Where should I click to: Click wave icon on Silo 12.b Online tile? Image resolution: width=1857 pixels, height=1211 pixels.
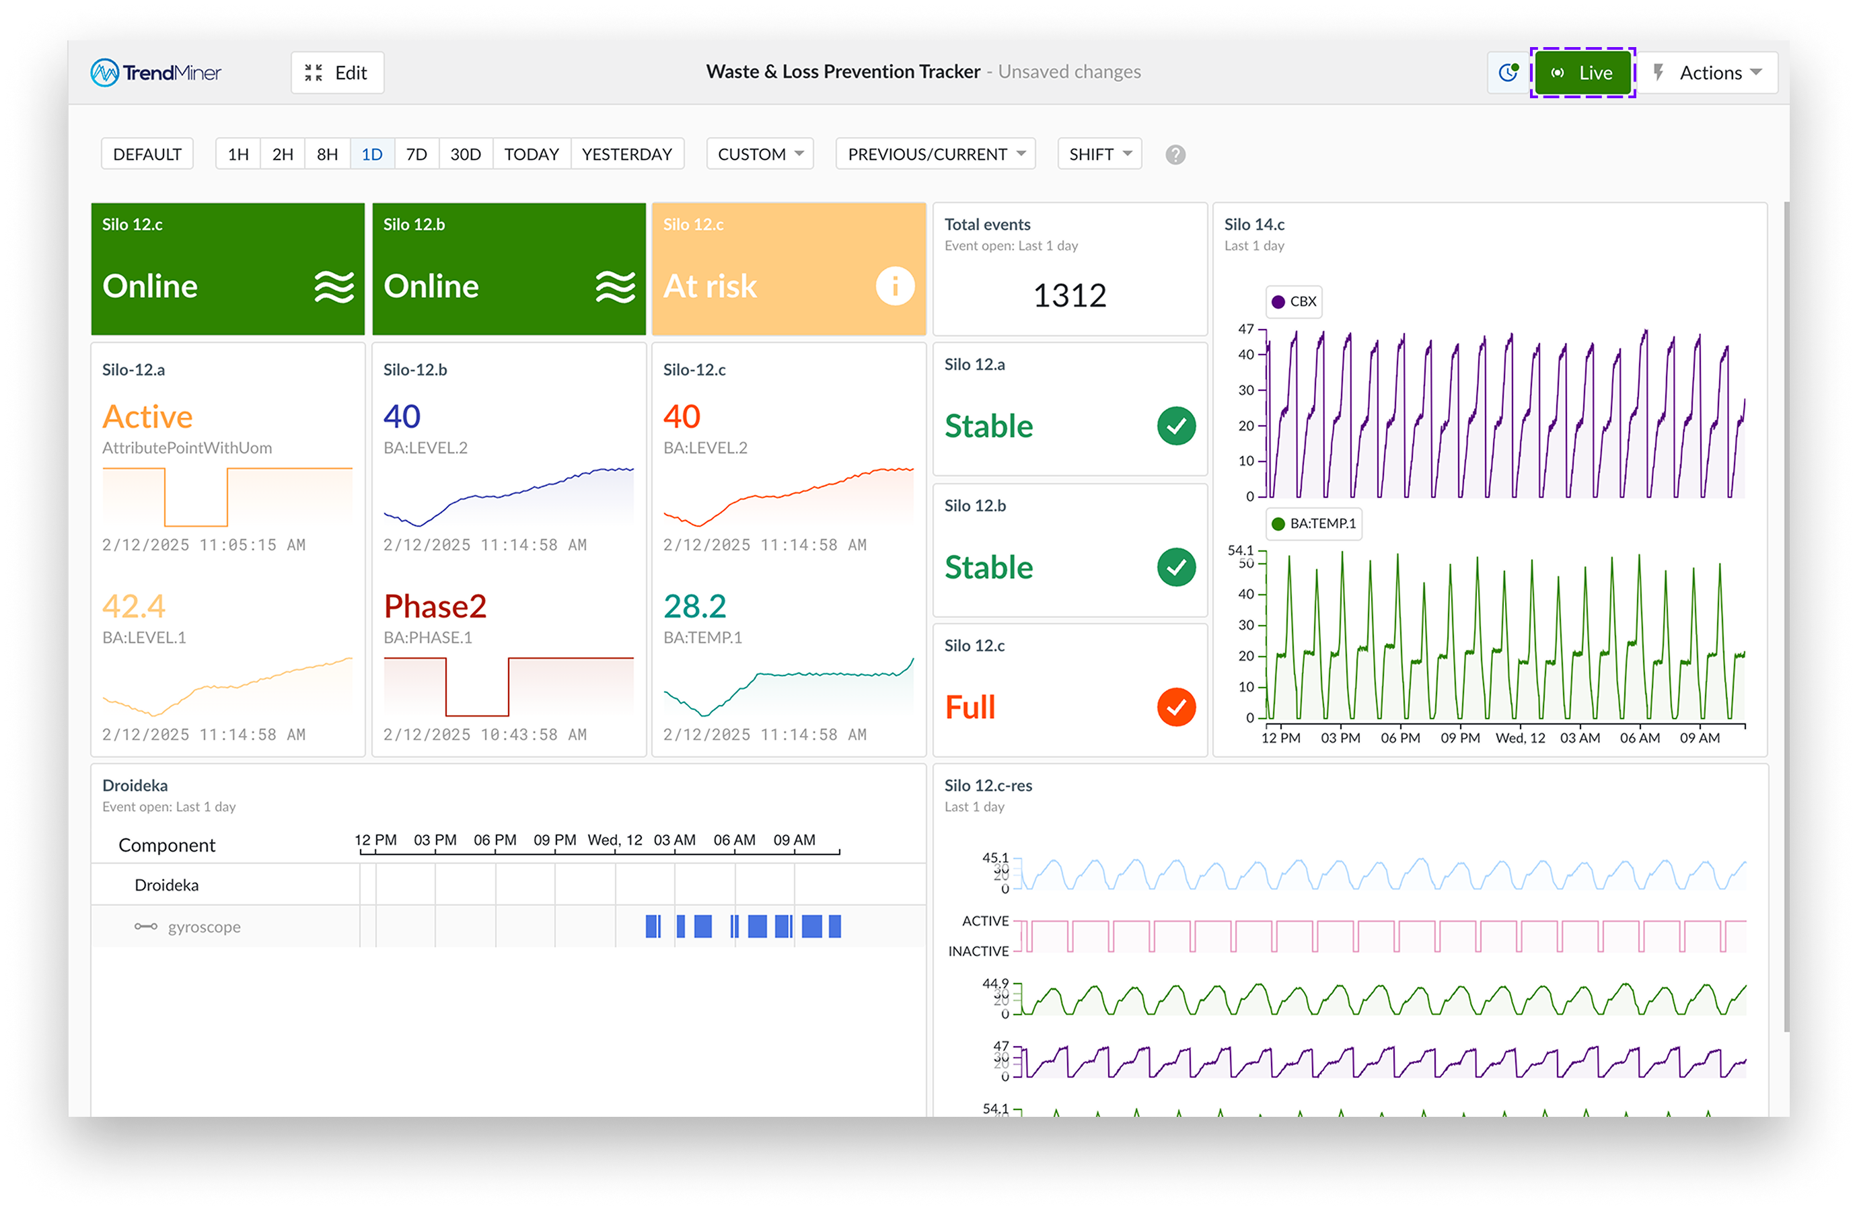[x=615, y=287]
